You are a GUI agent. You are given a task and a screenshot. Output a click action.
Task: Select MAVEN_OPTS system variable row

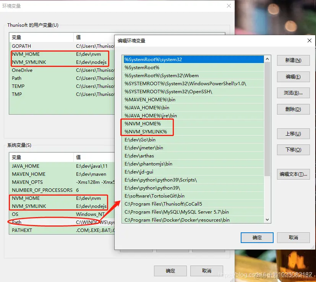coord(62,182)
